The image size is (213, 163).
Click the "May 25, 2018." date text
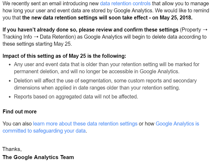click(176, 18)
